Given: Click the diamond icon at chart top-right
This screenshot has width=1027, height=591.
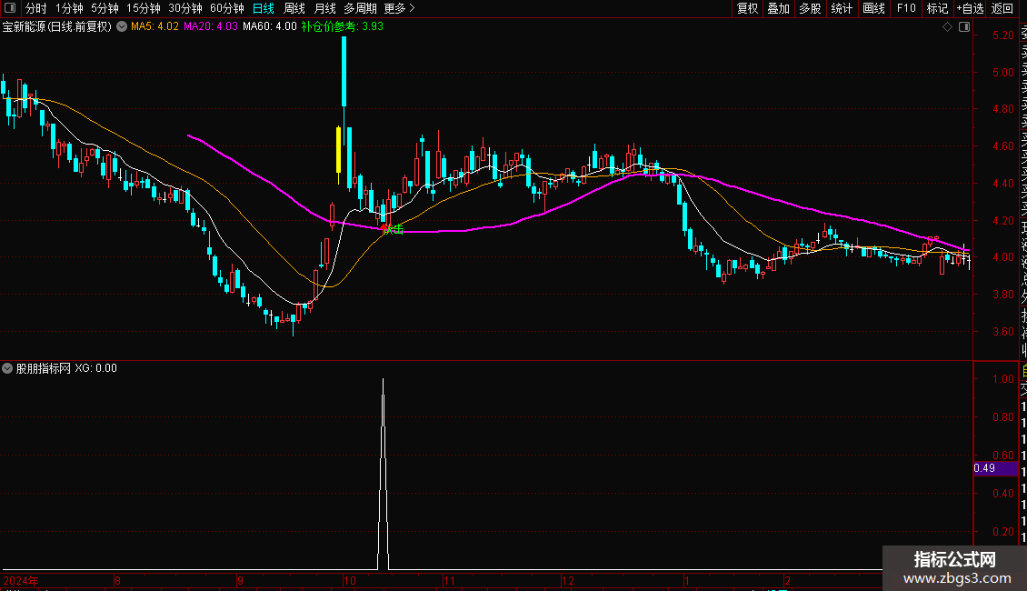Looking at the screenshot, I should 947,27.
